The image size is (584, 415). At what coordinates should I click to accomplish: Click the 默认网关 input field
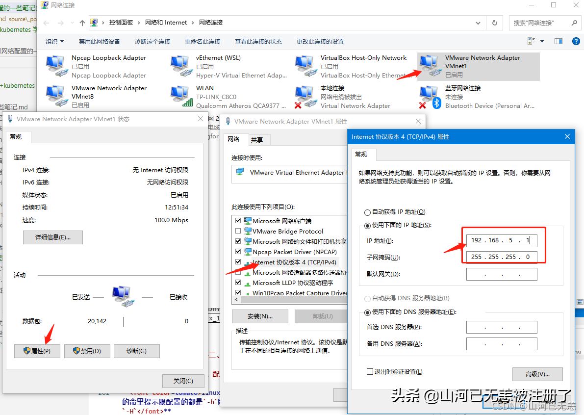pyautogui.click(x=502, y=274)
